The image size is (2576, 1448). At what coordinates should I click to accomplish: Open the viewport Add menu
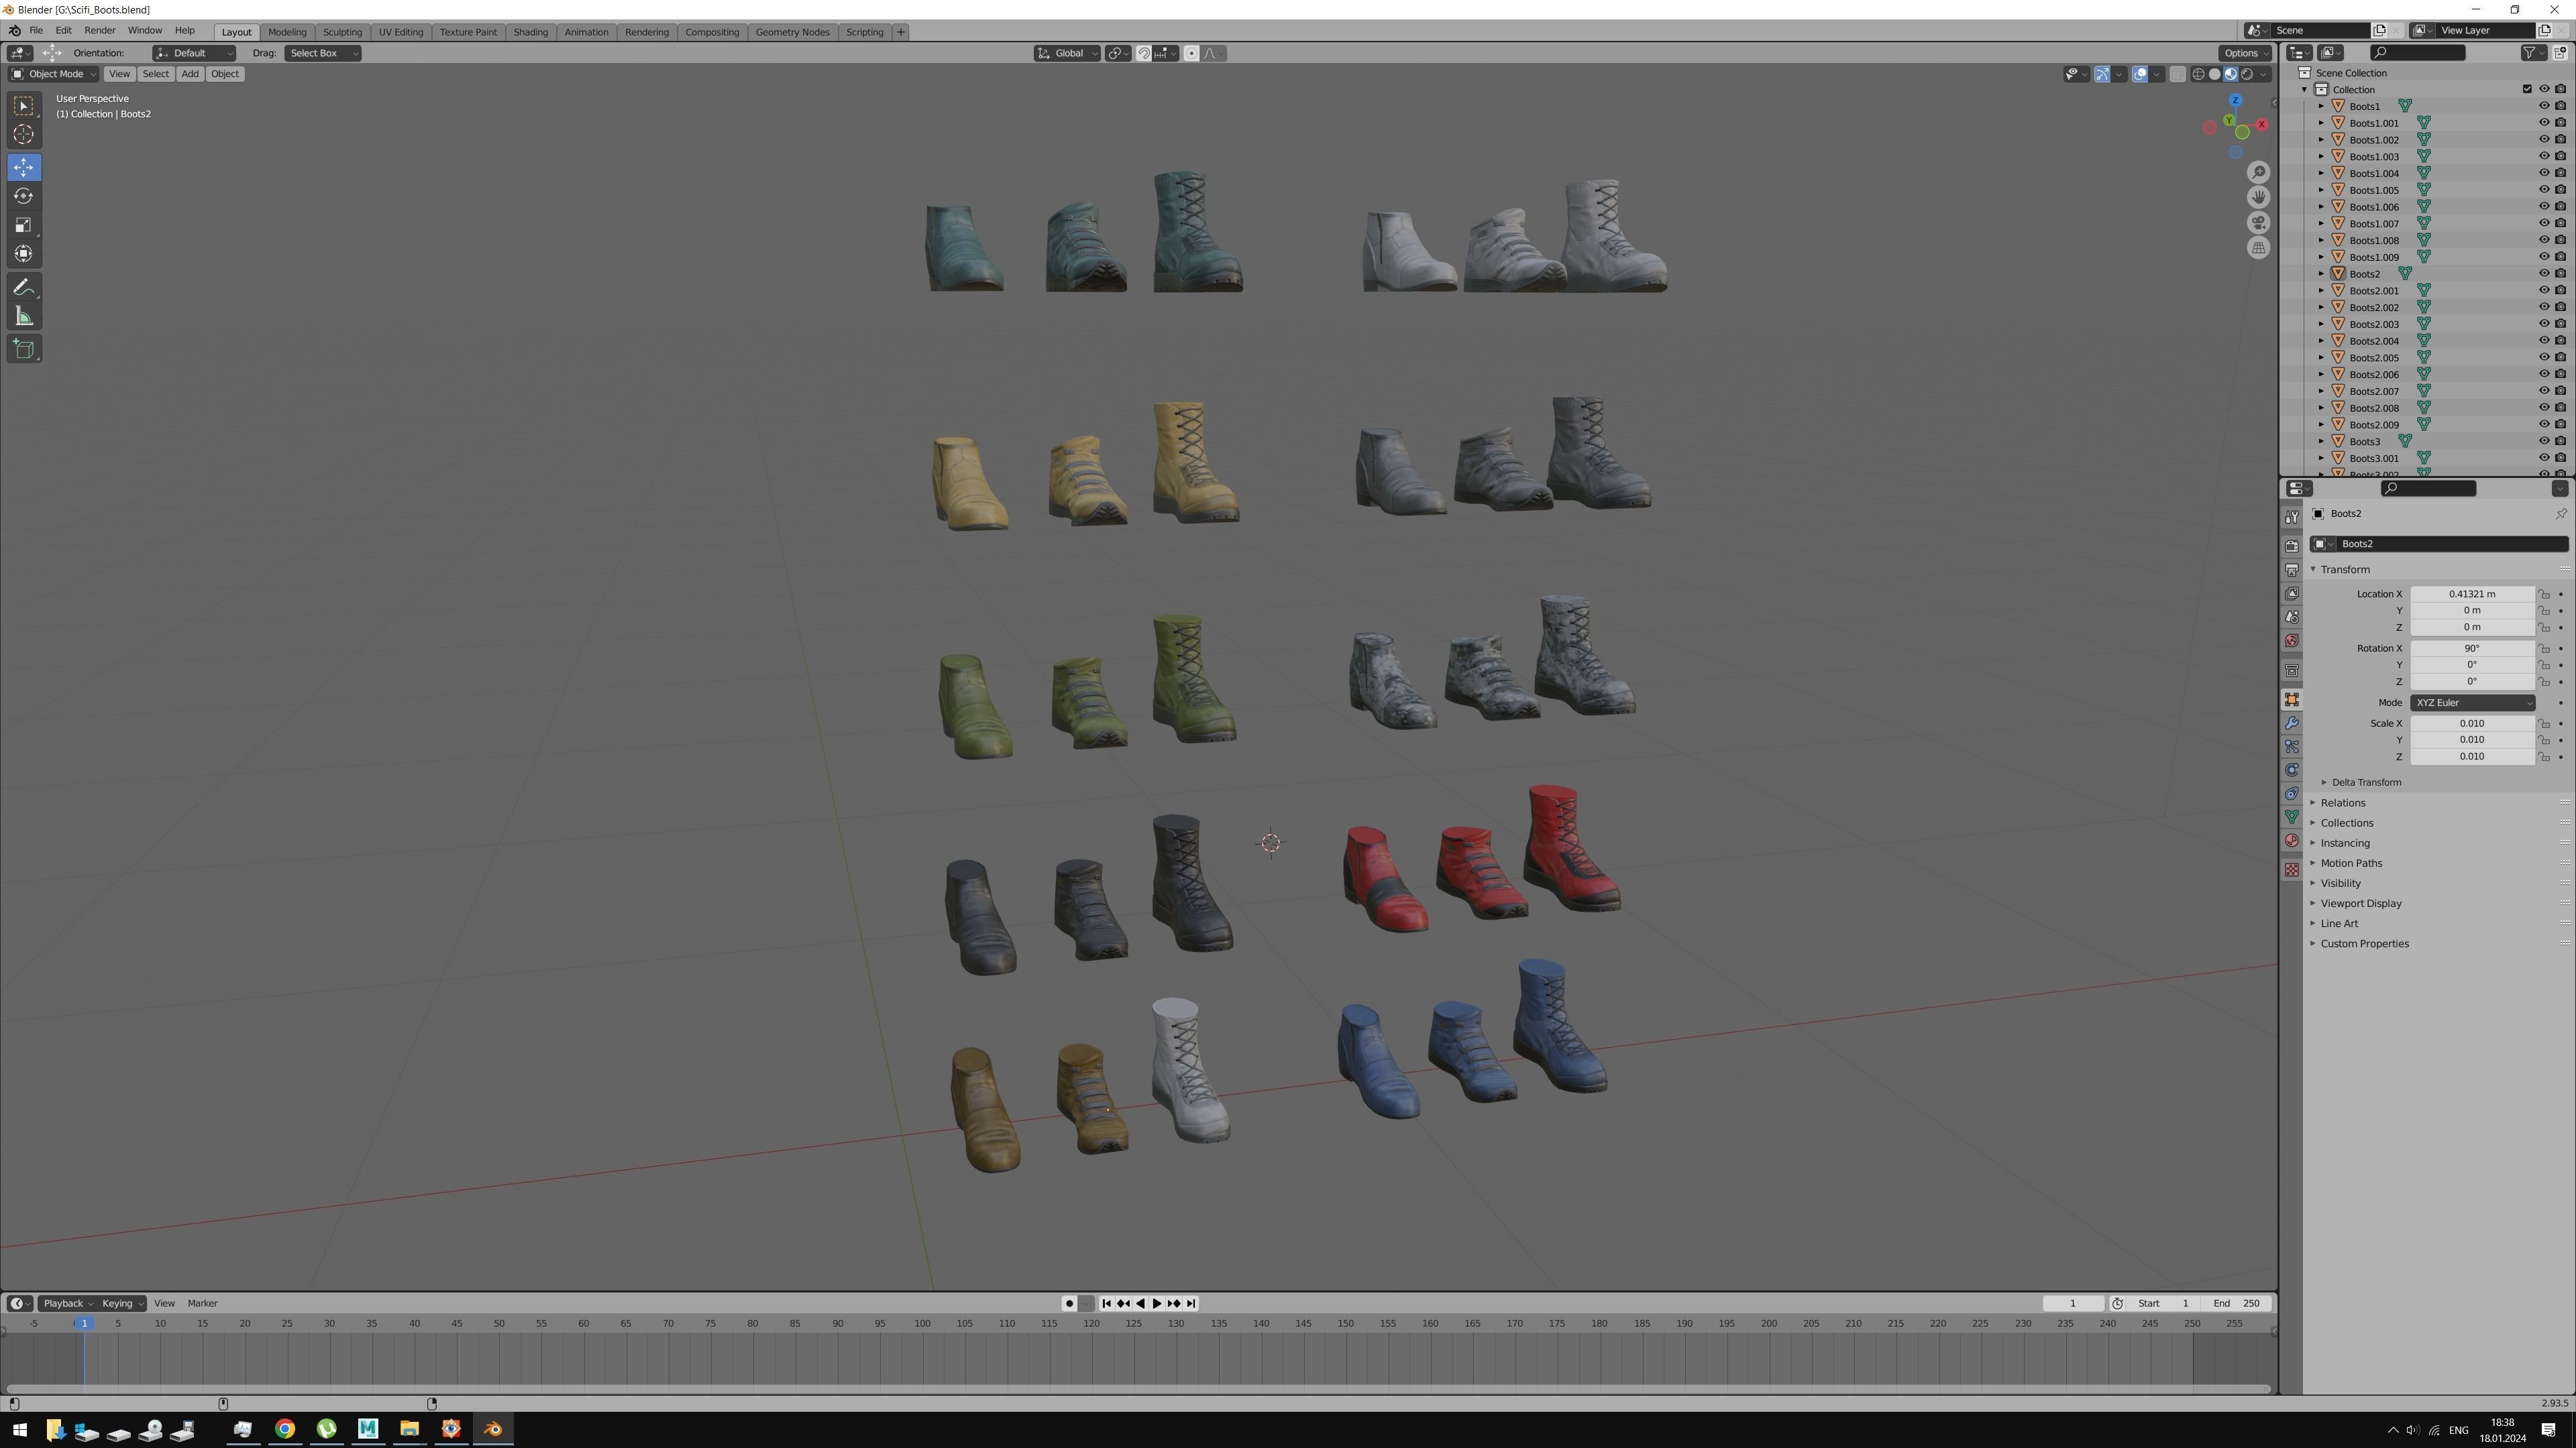(189, 74)
